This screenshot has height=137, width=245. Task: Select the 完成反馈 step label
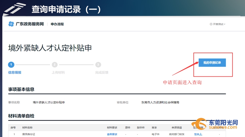coord(102,72)
